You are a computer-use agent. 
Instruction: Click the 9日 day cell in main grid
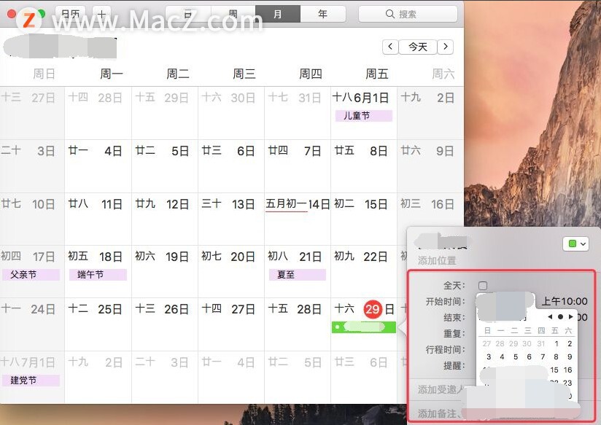pos(430,166)
